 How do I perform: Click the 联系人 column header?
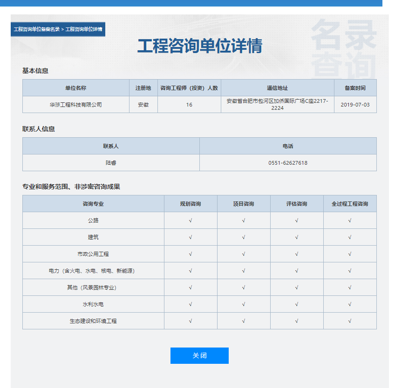coord(111,146)
